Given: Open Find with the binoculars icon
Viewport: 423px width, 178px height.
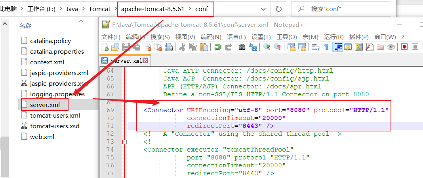Looking at the screenshot, I should pyautogui.click(x=242, y=47).
